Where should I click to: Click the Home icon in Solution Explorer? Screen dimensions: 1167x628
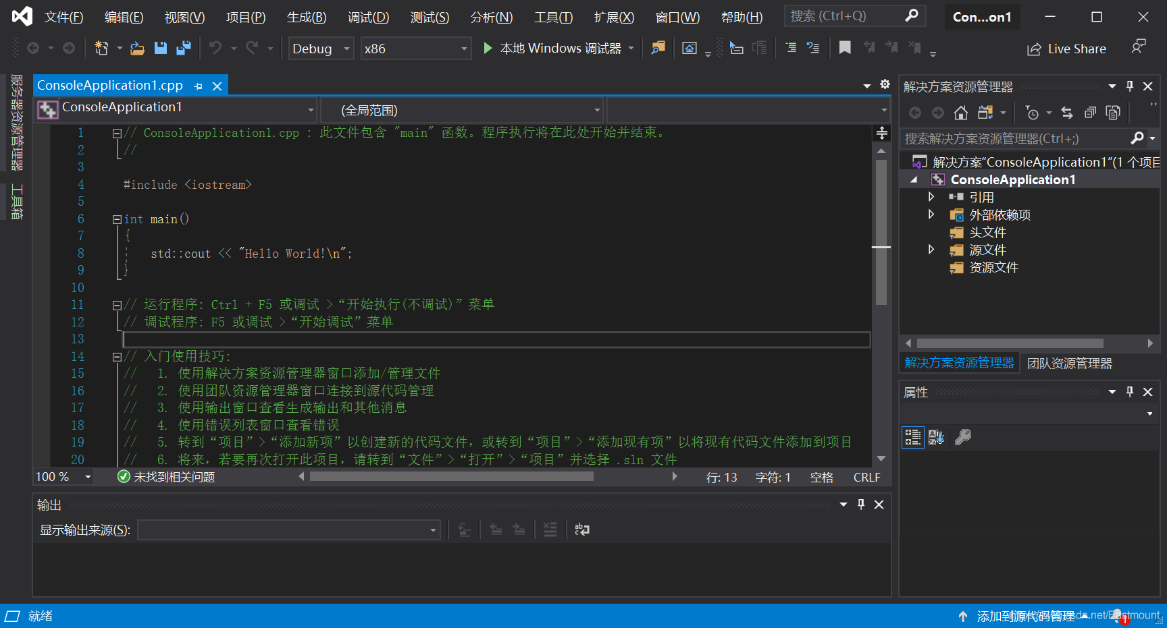click(960, 113)
